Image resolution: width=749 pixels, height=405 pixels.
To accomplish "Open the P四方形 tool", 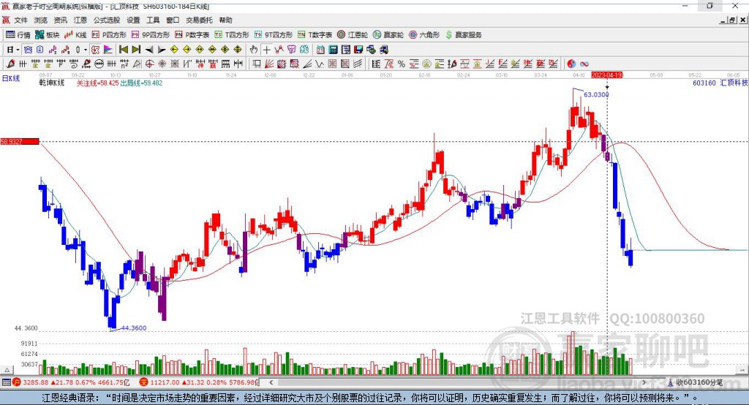I will pos(109,35).
